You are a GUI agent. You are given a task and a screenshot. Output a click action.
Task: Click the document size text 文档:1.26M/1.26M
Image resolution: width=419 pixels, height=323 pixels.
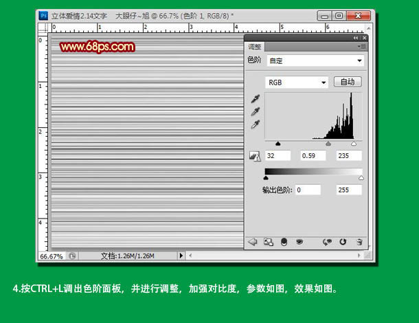point(128,256)
